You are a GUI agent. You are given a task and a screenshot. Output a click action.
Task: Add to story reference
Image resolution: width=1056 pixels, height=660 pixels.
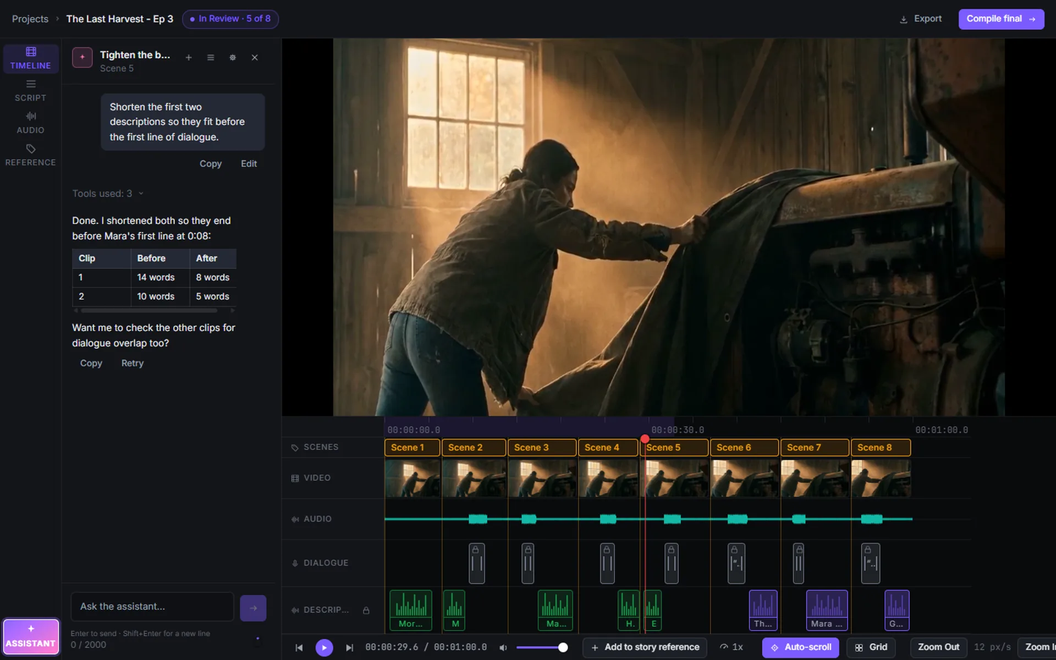click(x=645, y=647)
